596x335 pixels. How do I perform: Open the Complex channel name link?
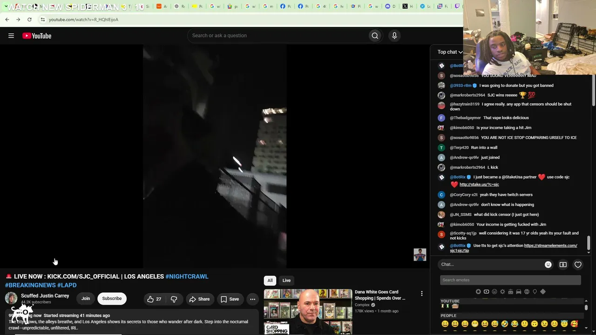click(362, 305)
